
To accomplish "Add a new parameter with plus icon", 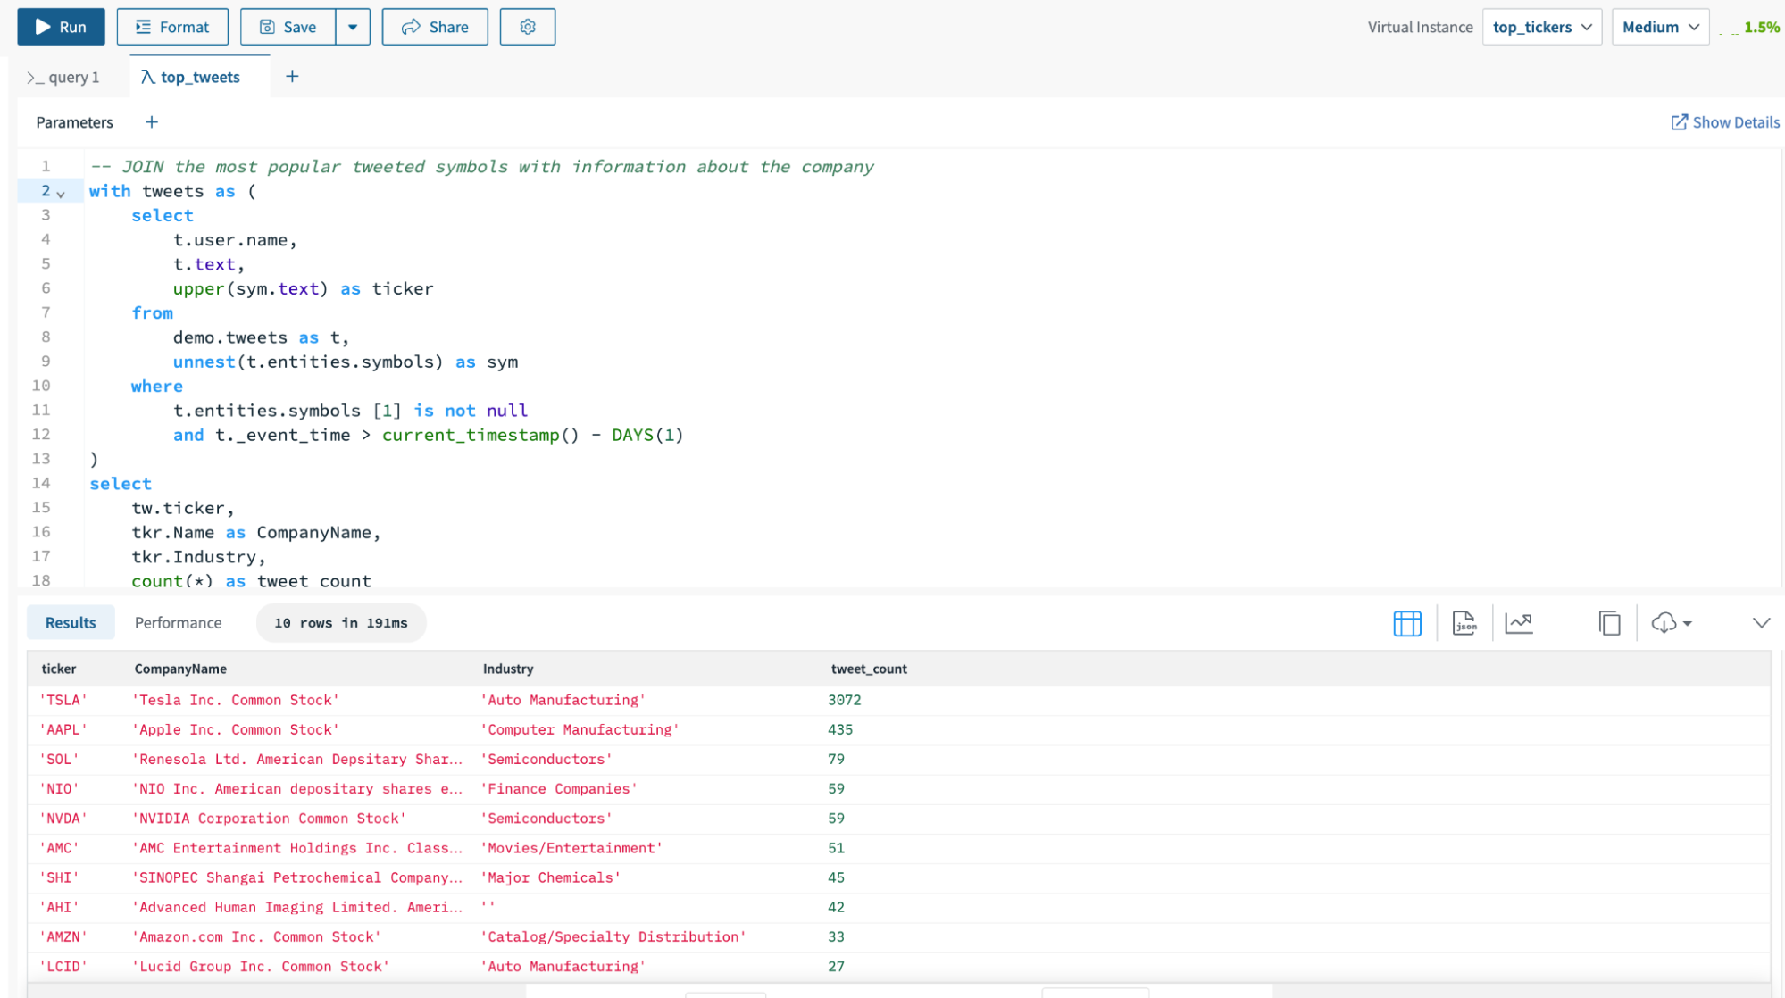I will point(152,122).
